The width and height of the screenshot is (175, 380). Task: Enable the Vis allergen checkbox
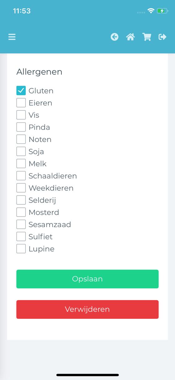(21, 115)
